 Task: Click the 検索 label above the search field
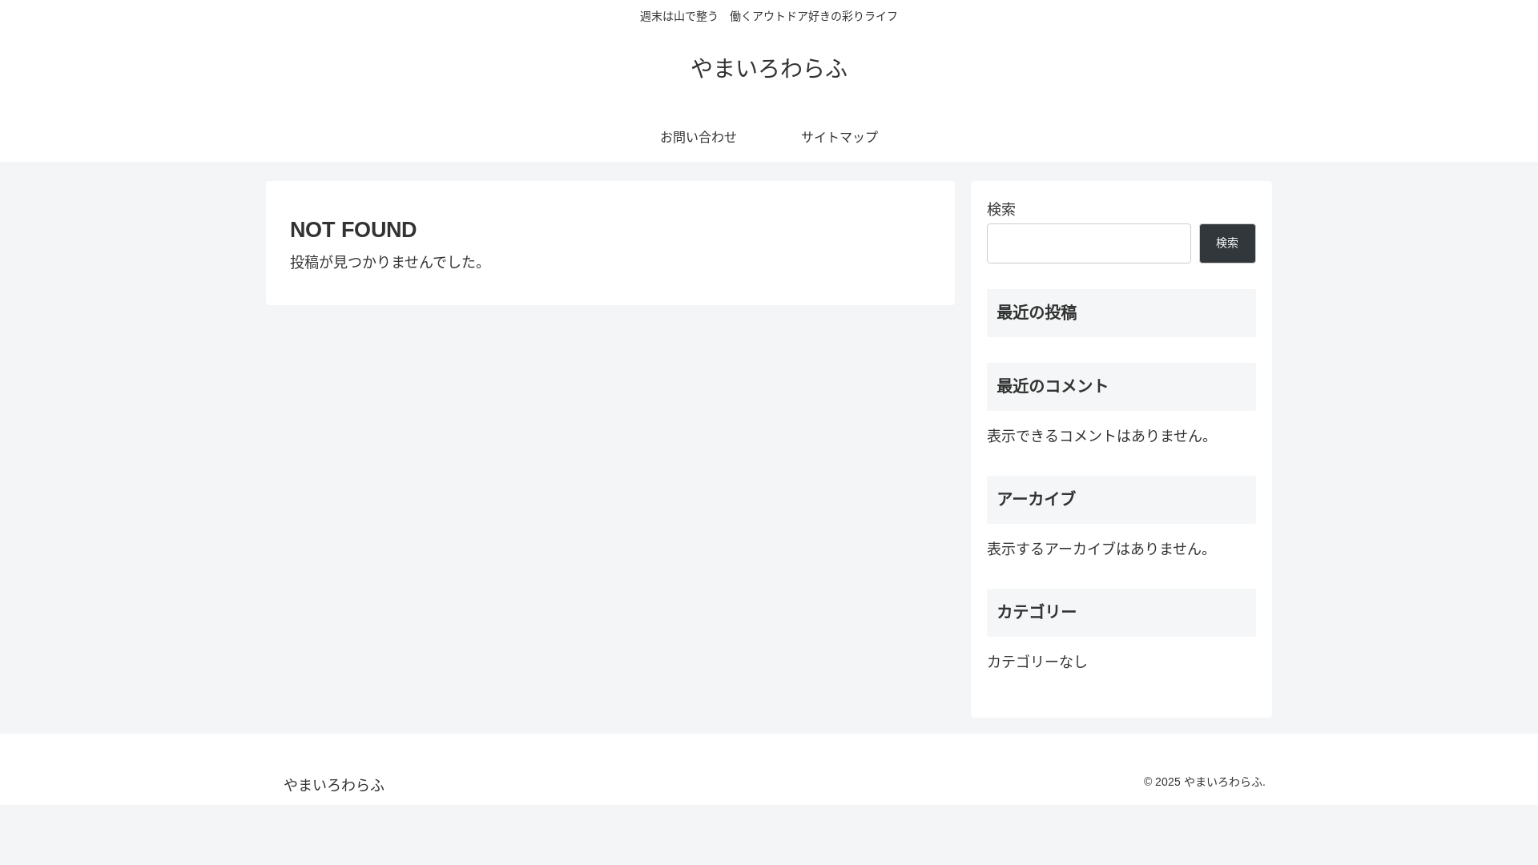(1001, 209)
